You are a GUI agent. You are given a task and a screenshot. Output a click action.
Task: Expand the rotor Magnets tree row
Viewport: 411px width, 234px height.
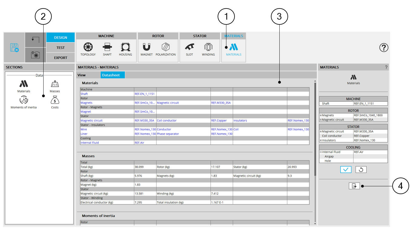(321, 115)
